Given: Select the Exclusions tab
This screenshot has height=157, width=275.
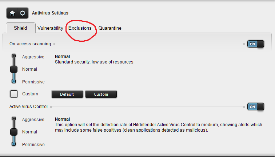Looking at the screenshot, I should [x=80, y=28].
